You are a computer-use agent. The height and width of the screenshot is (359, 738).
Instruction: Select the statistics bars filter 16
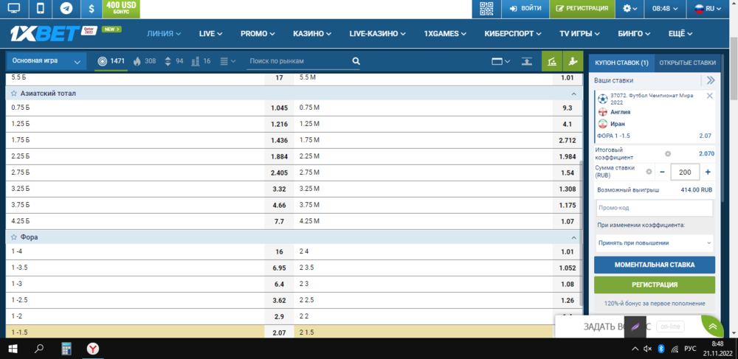(x=201, y=61)
